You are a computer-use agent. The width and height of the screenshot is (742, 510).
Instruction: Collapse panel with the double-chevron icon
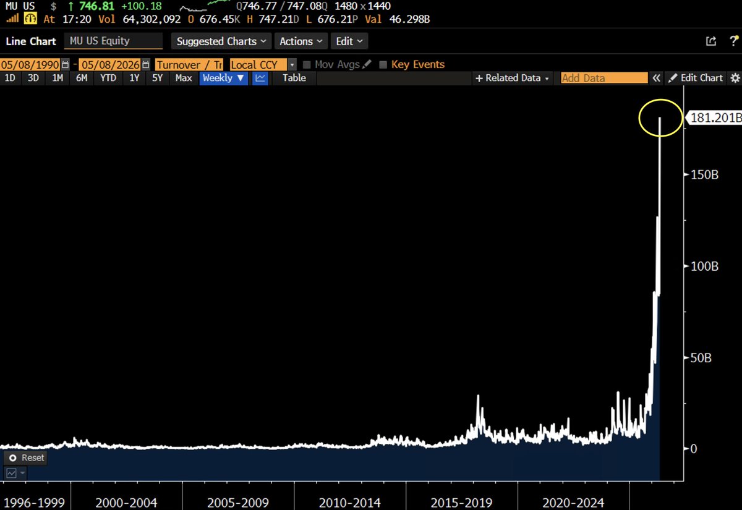click(657, 78)
